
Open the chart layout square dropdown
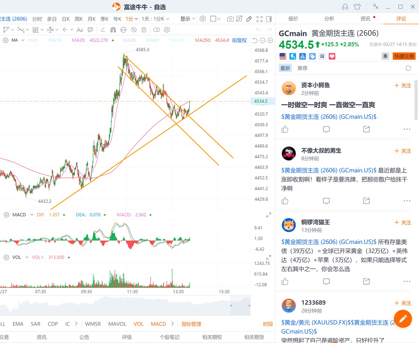(x=215, y=19)
